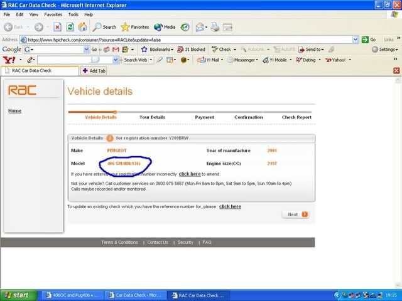Screen dimensions: 402x301
Task: Open the Media bar
Action: (x=165, y=27)
